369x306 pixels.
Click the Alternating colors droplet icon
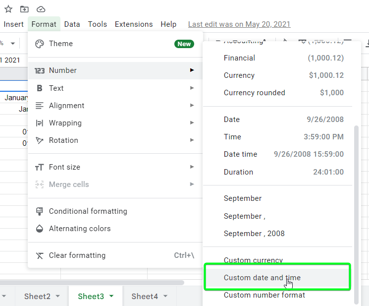40,229
